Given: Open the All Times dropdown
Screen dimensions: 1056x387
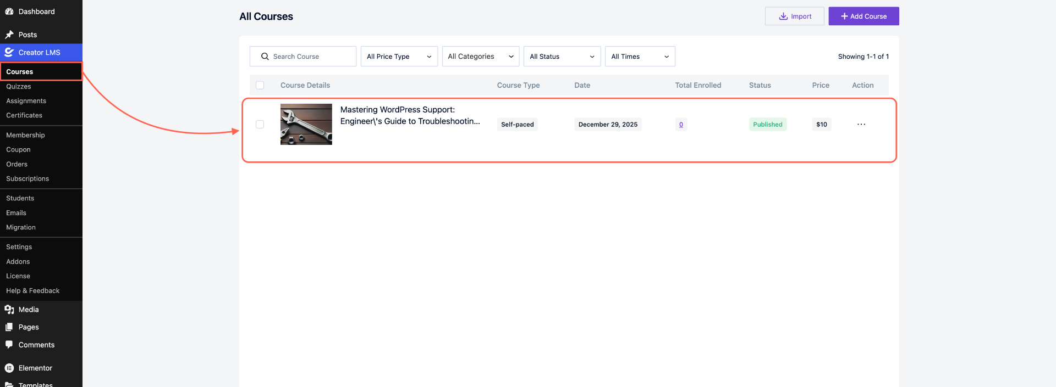Looking at the screenshot, I should tap(640, 57).
